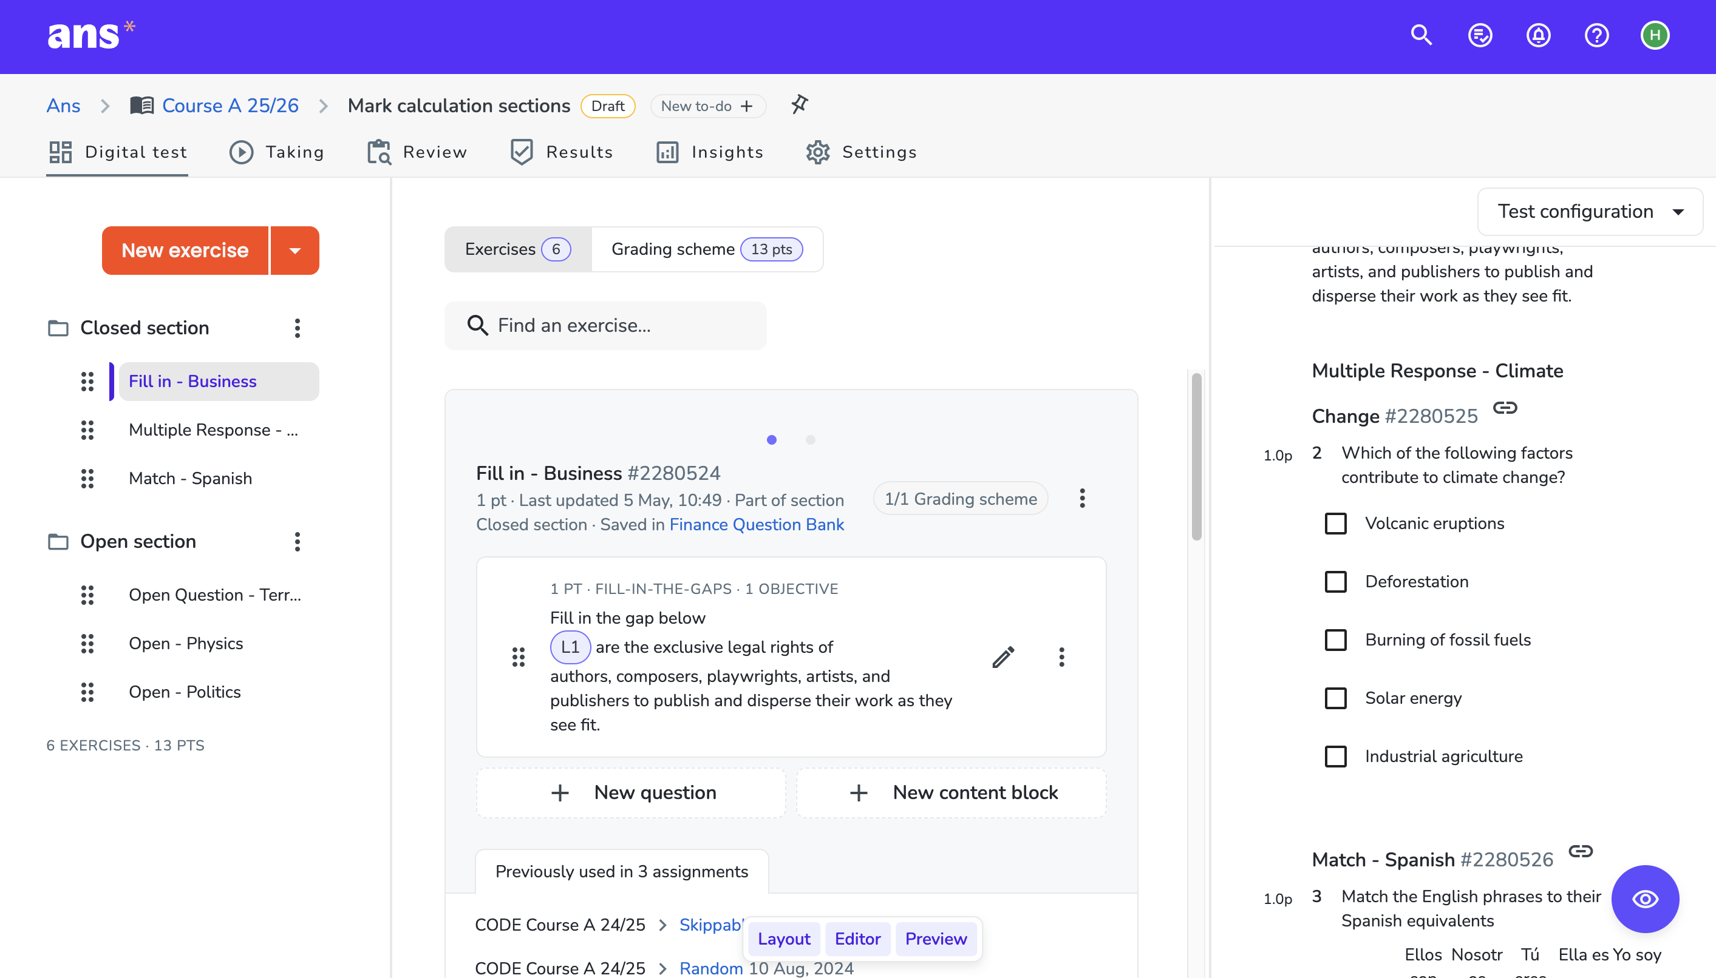This screenshot has width=1716, height=978.
Task: Click the course book icon in breadcrumb
Action: click(142, 106)
